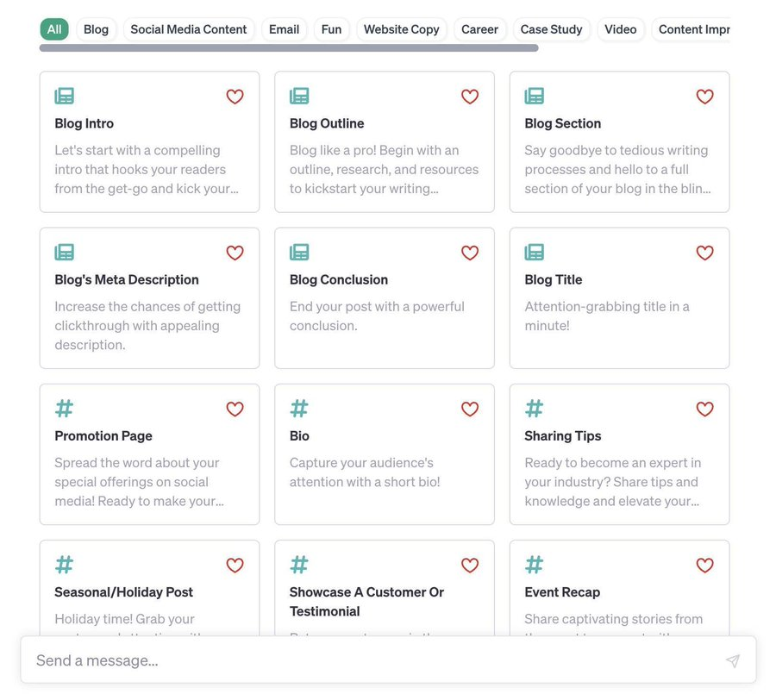Toggle favorite heart on Blog Outline card

[x=470, y=97]
